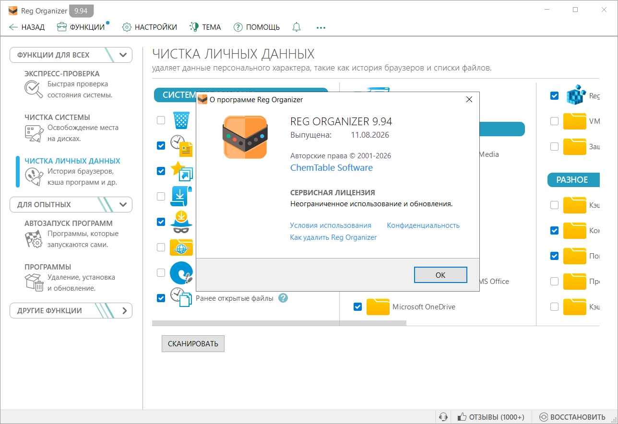
Task: Open ОТЗЫВЫ (1000+) in the status bar
Action: pyautogui.click(x=491, y=417)
